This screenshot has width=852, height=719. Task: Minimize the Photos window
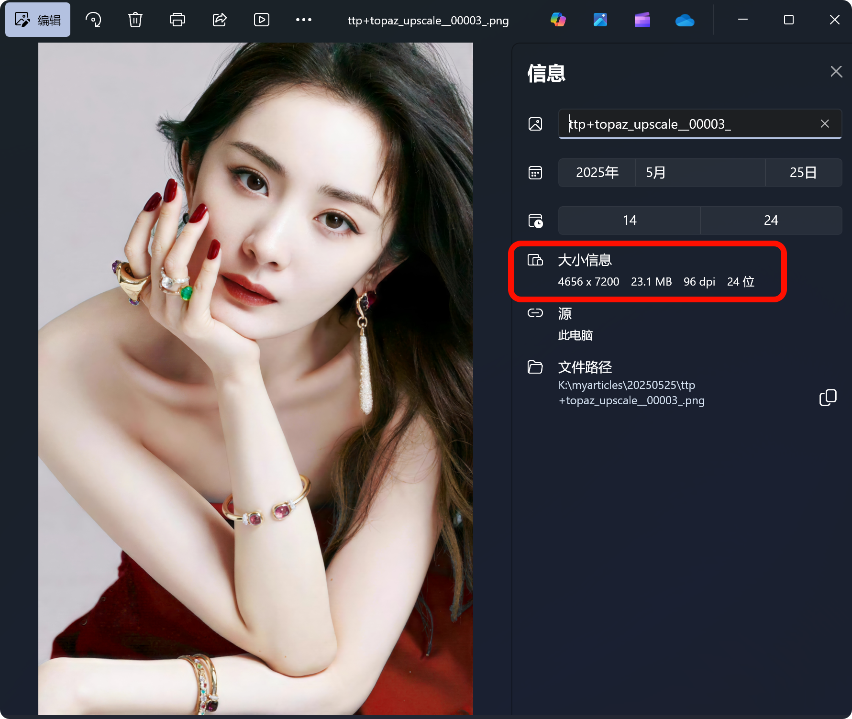[743, 20]
